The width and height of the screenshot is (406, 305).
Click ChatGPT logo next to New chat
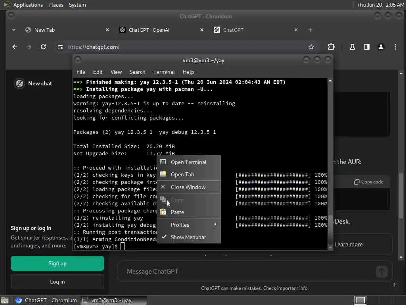pos(19,83)
